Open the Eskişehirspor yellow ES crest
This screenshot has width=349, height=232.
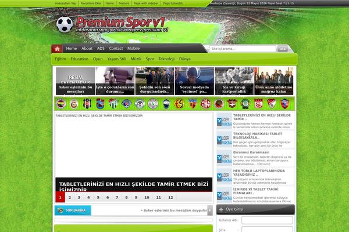pyautogui.click(x=179, y=104)
